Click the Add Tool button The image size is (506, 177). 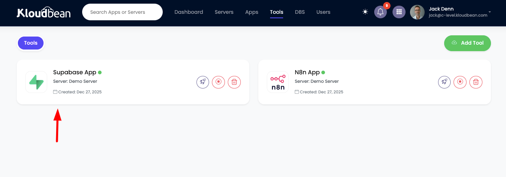tap(467, 43)
